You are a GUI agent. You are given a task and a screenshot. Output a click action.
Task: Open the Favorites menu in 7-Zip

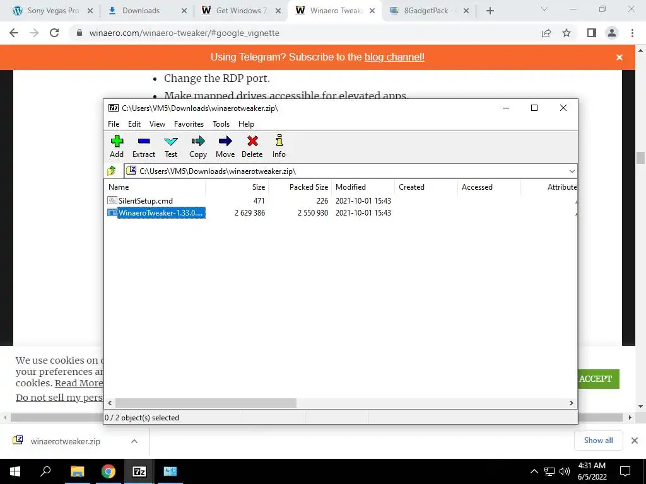(189, 124)
